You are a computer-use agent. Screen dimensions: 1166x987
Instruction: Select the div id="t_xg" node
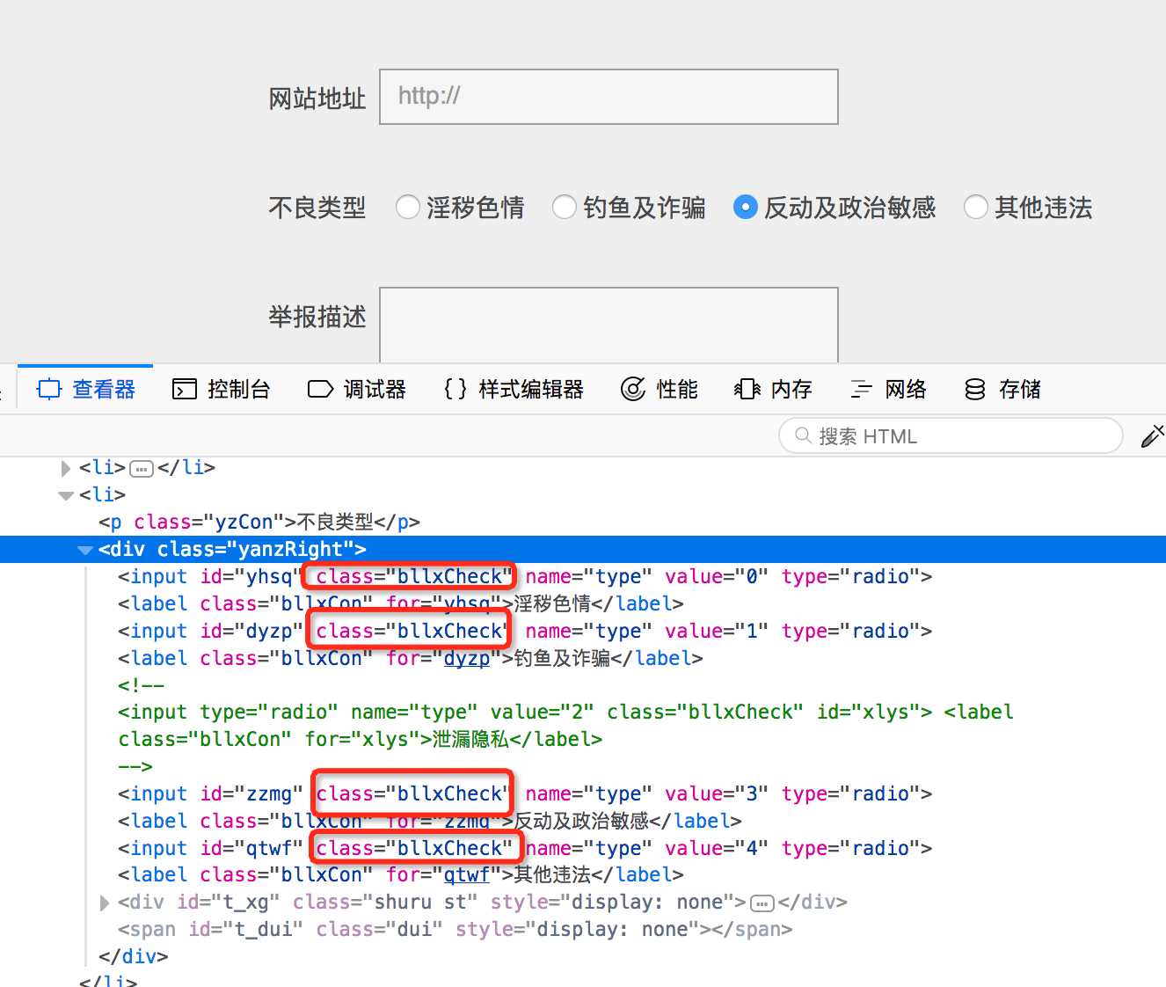[483, 903]
